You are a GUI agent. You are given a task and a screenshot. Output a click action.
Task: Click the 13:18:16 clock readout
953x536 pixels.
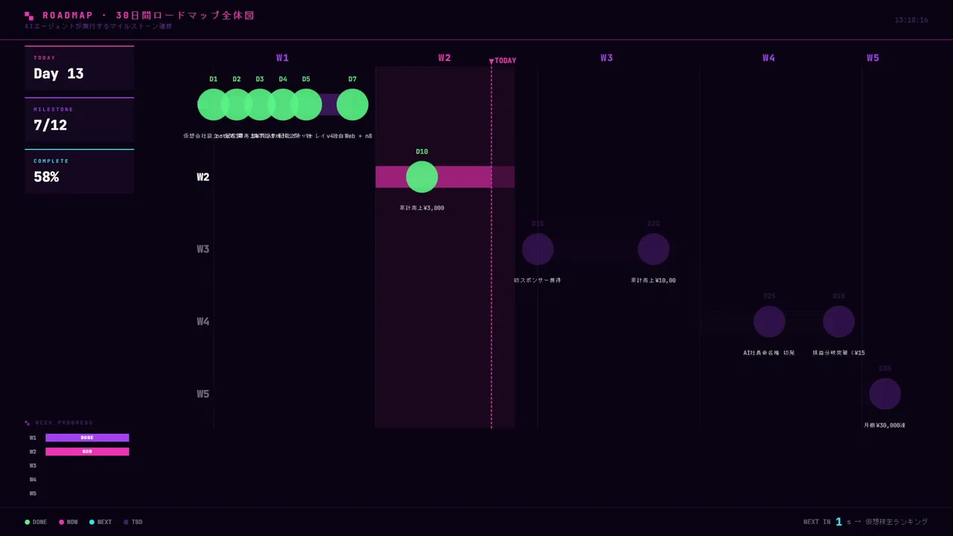click(911, 20)
